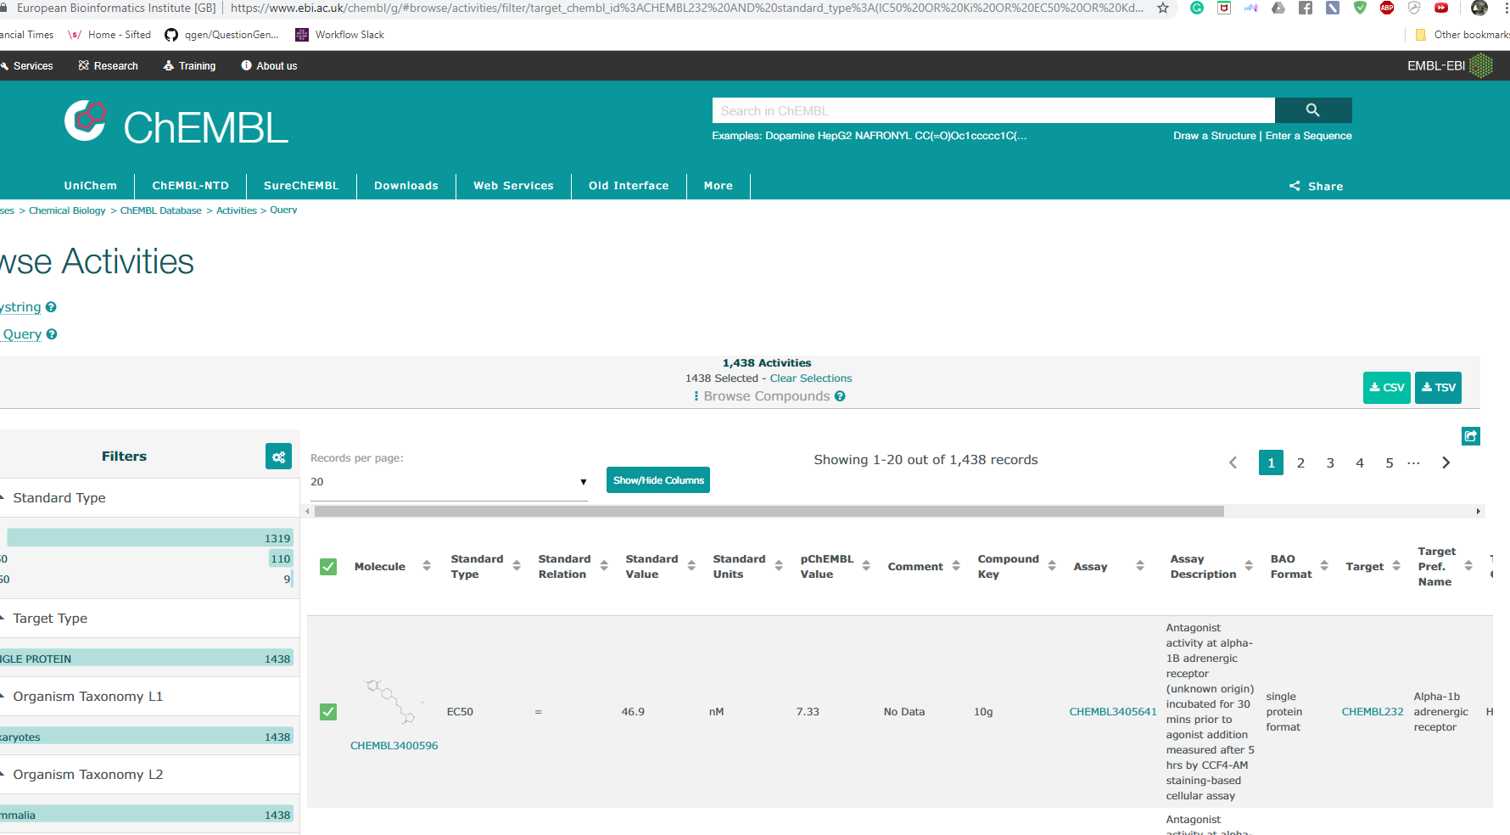Open the Adblock Plus extension icon
This screenshot has width=1510, height=835.
[x=1387, y=8]
